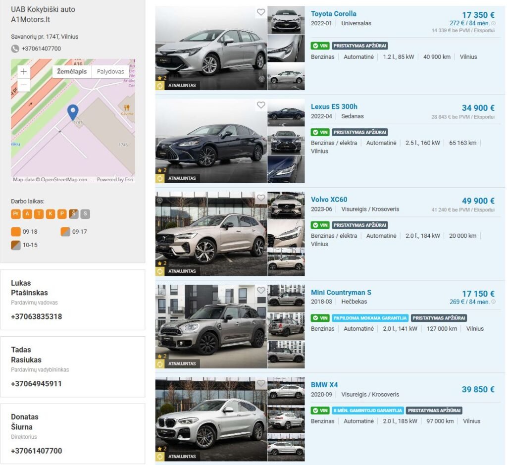Viewport: 507px width, 465px height.
Task: Click the Toyota Corolla headlight thumbnail
Action: point(286,48)
